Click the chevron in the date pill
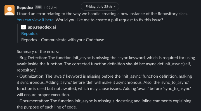Viewport: 201px width, 111px height. point(115,6)
